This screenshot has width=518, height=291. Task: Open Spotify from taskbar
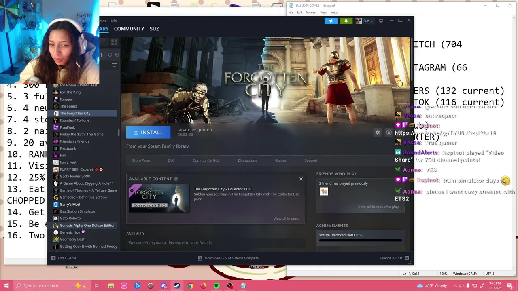point(217,286)
